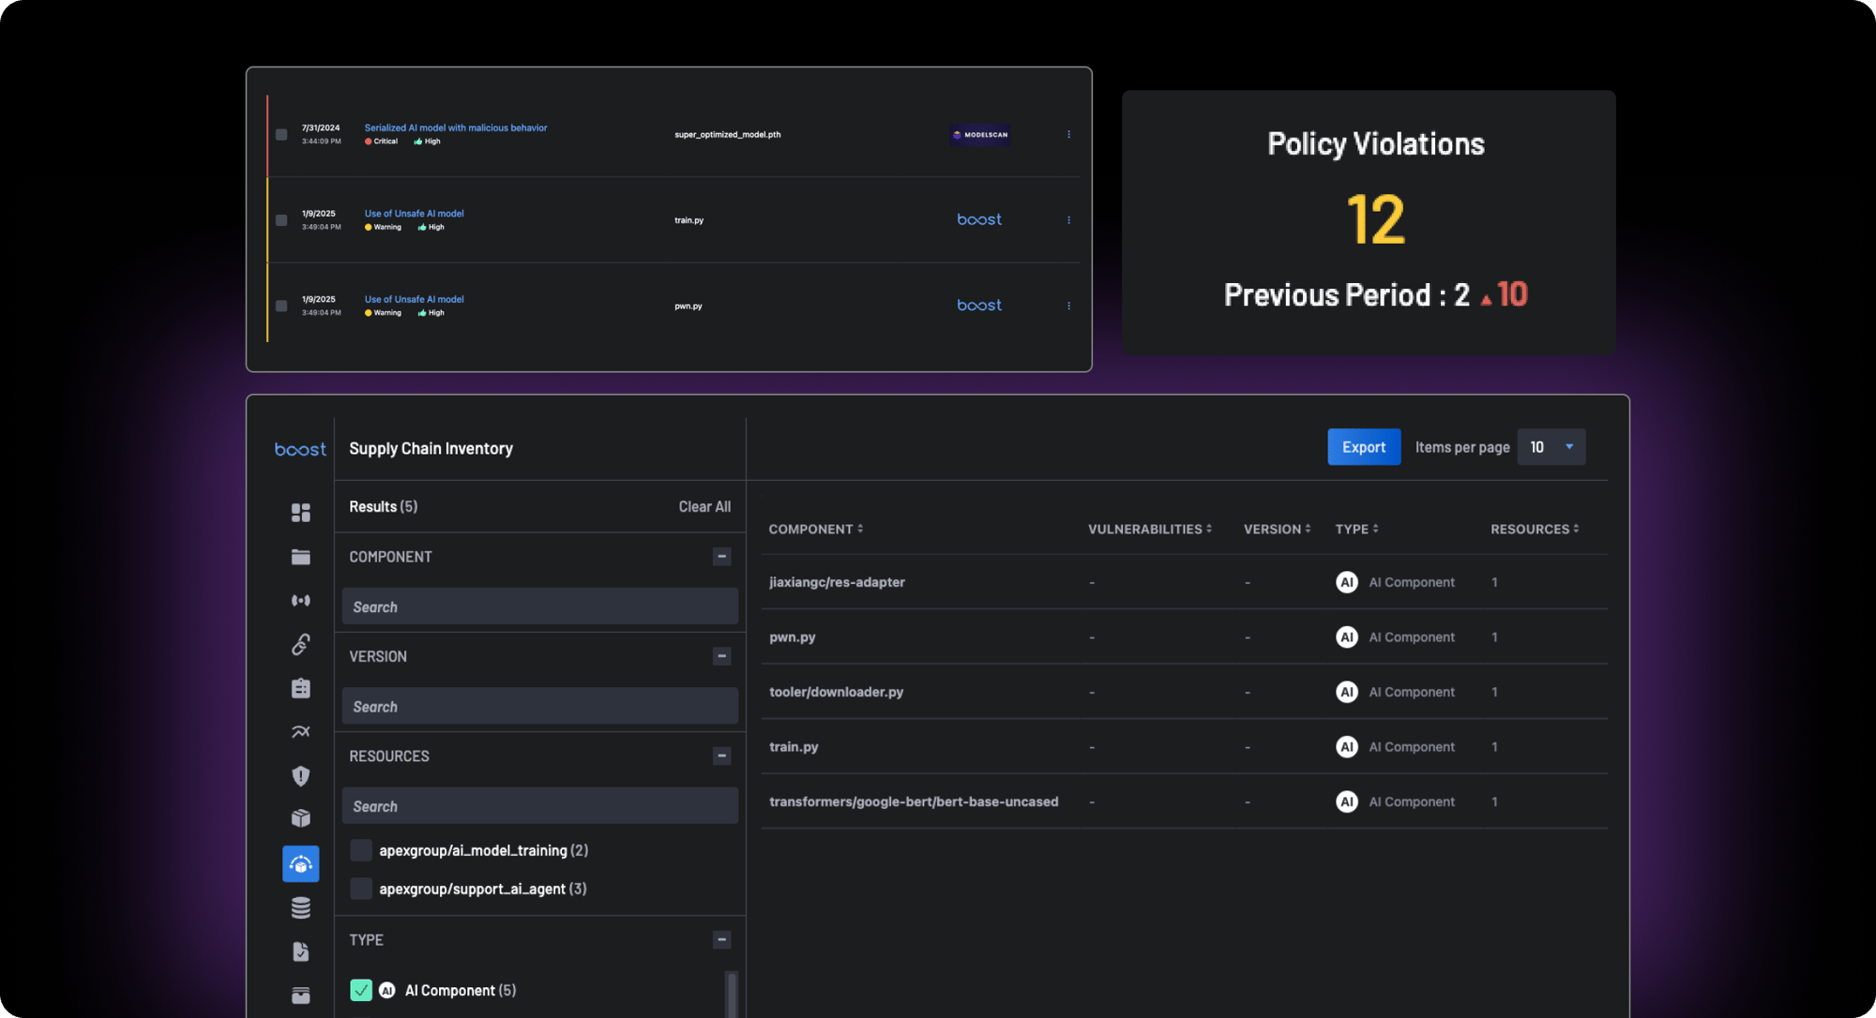Select the highlighted supply chain icon
The height and width of the screenshot is (1018, 1876).
tap(300, 863)
